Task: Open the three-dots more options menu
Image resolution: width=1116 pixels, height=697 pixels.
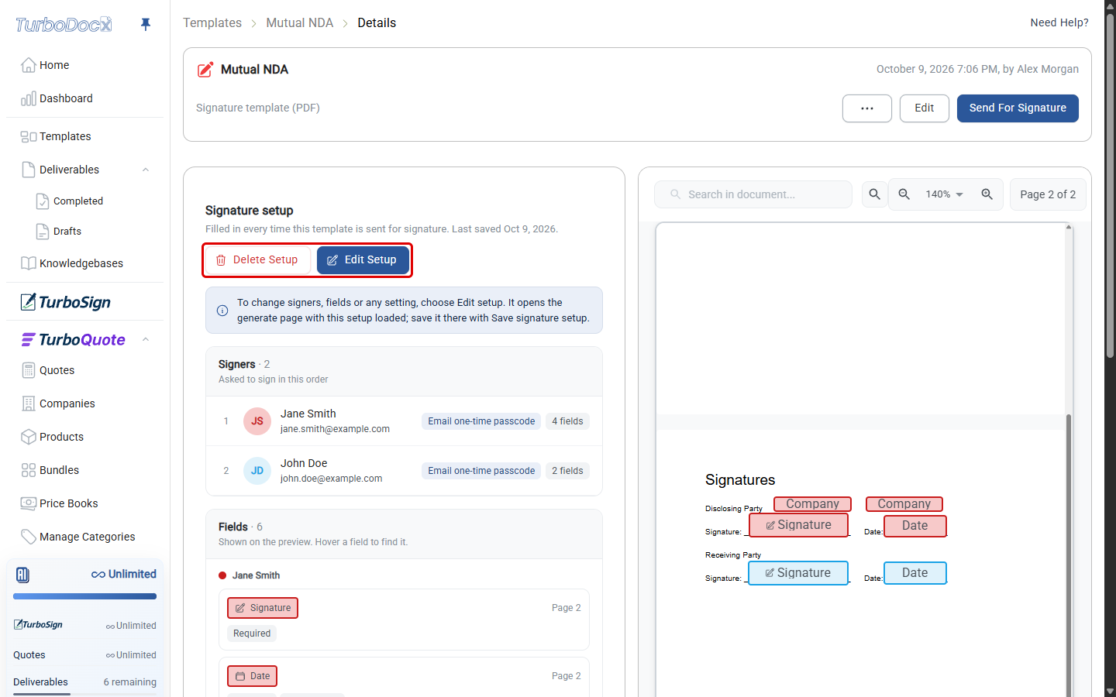Action: 867,108
